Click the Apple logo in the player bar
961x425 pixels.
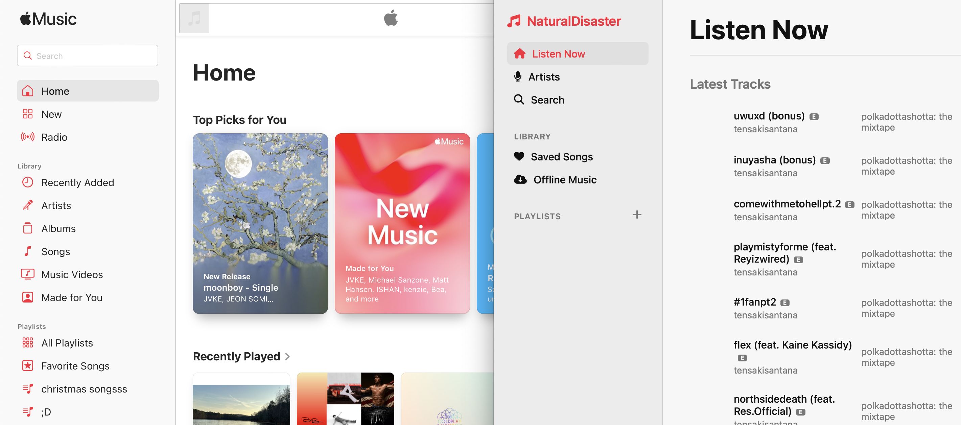click(391, 18)
